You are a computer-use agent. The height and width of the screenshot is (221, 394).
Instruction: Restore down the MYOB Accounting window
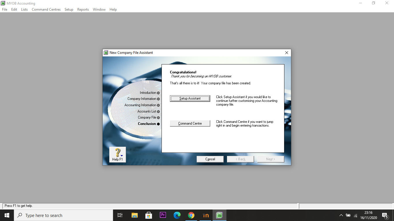[374, 3]
